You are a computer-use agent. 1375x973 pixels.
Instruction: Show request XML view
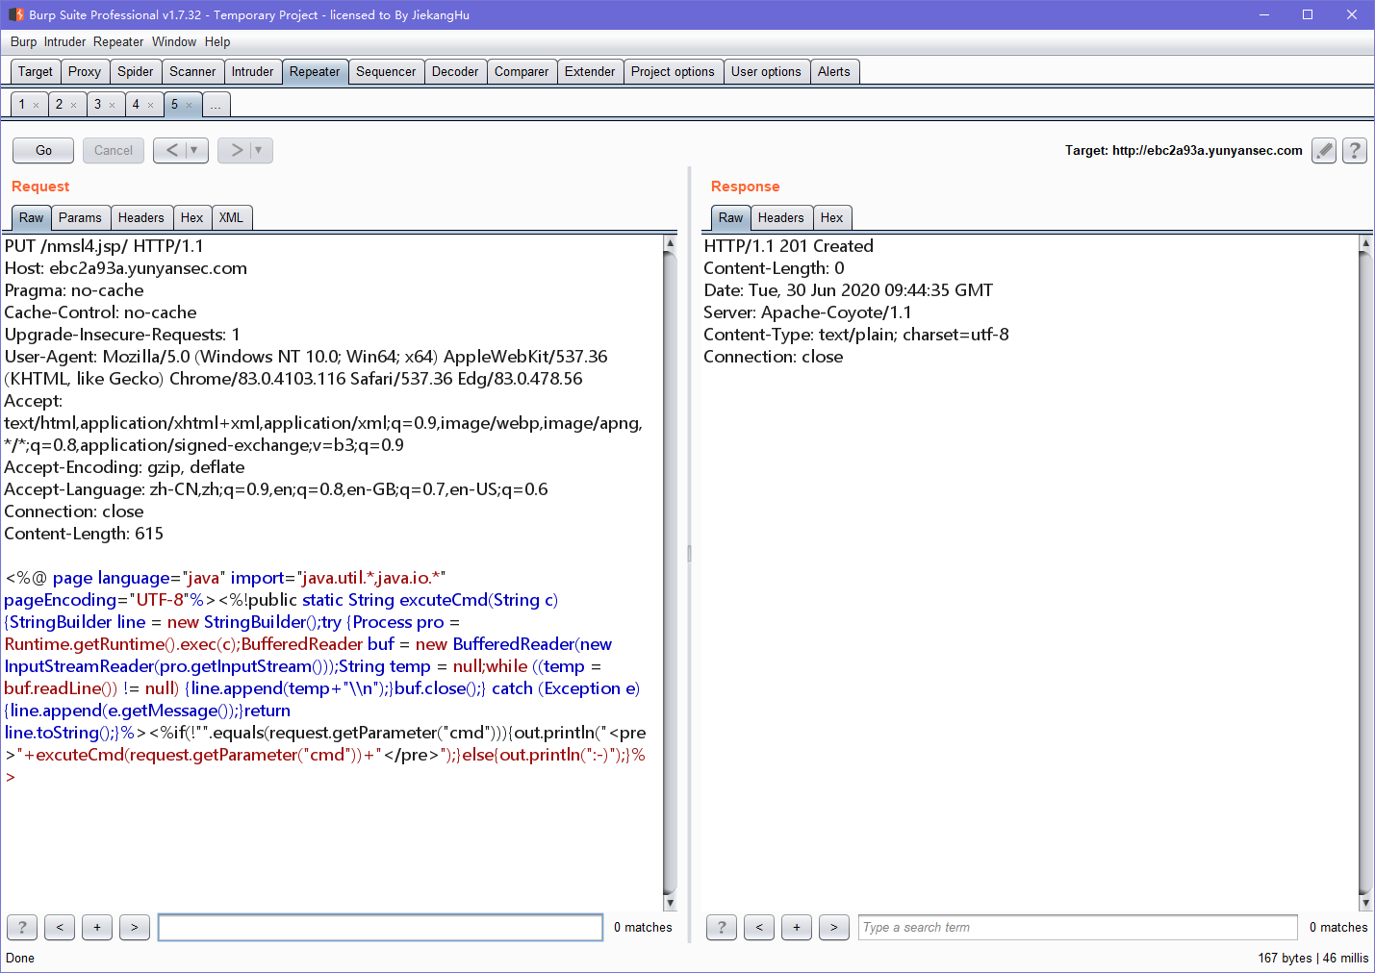[231, 217]
